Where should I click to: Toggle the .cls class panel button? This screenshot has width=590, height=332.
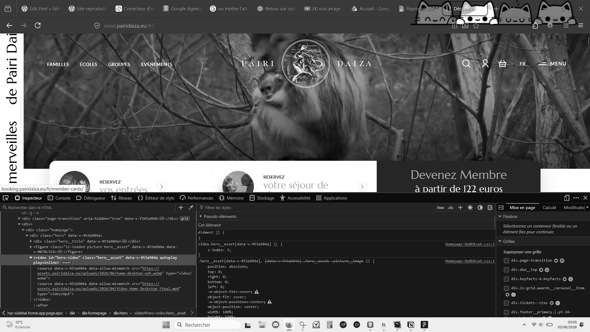tap(450, 207)
